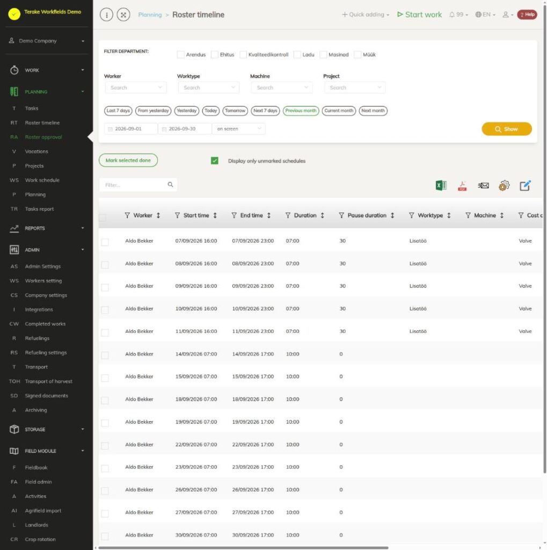Screen dimensions: 547x550
Task: Open Company settings in the sidebar
Action: [46, 295]
